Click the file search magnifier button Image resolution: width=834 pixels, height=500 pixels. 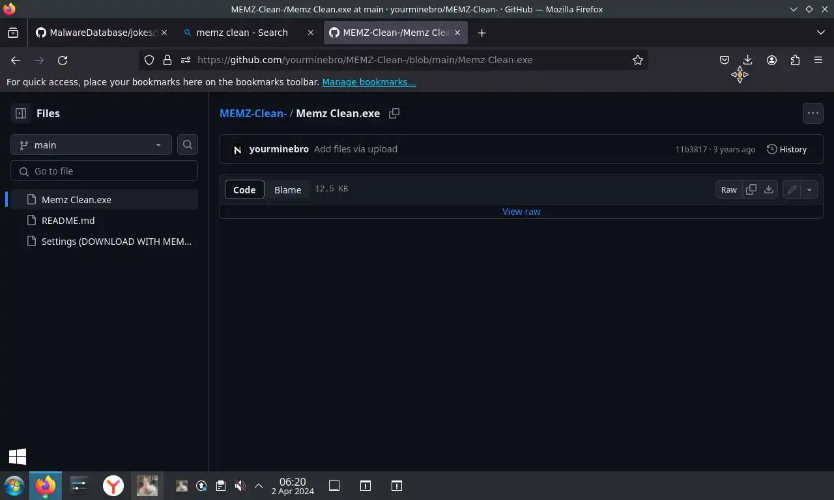tap(188, 145)
